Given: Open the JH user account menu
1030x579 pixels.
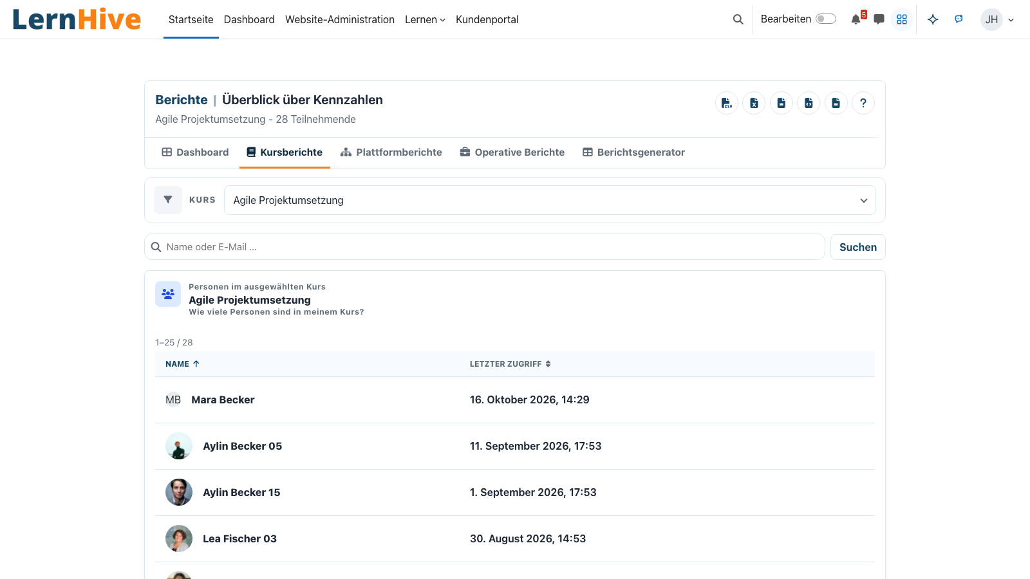Looking at the screenshot, I should 997,19.
